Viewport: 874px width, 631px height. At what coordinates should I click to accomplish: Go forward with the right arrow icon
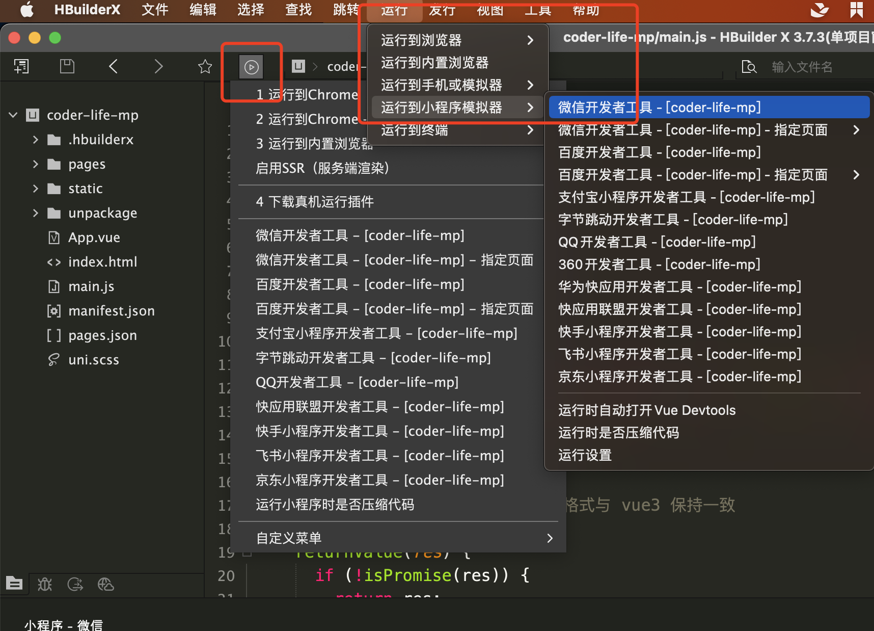159,66
